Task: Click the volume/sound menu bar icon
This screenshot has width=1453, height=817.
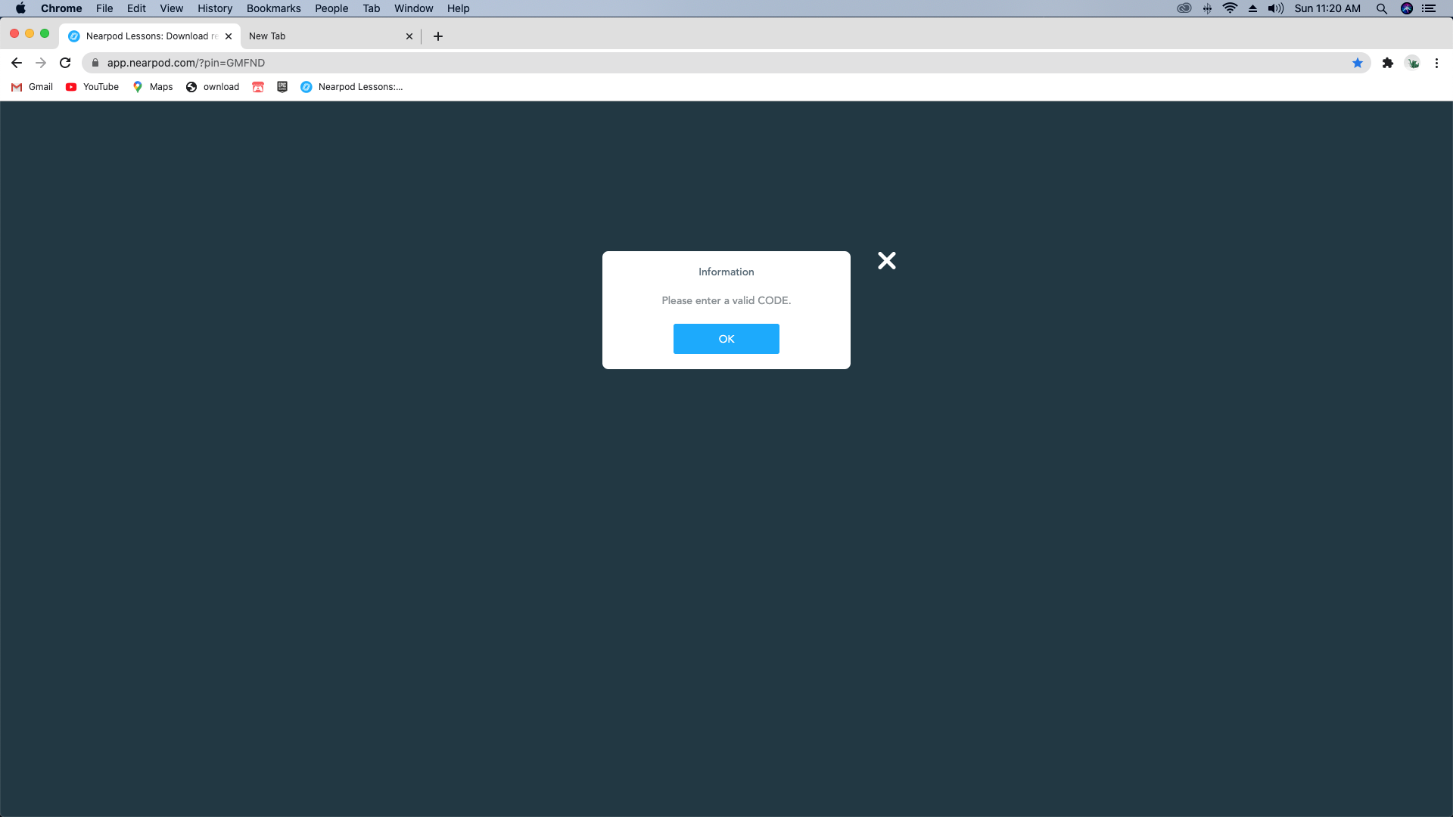Action: pyautogui.click(x=1274, y=9)
